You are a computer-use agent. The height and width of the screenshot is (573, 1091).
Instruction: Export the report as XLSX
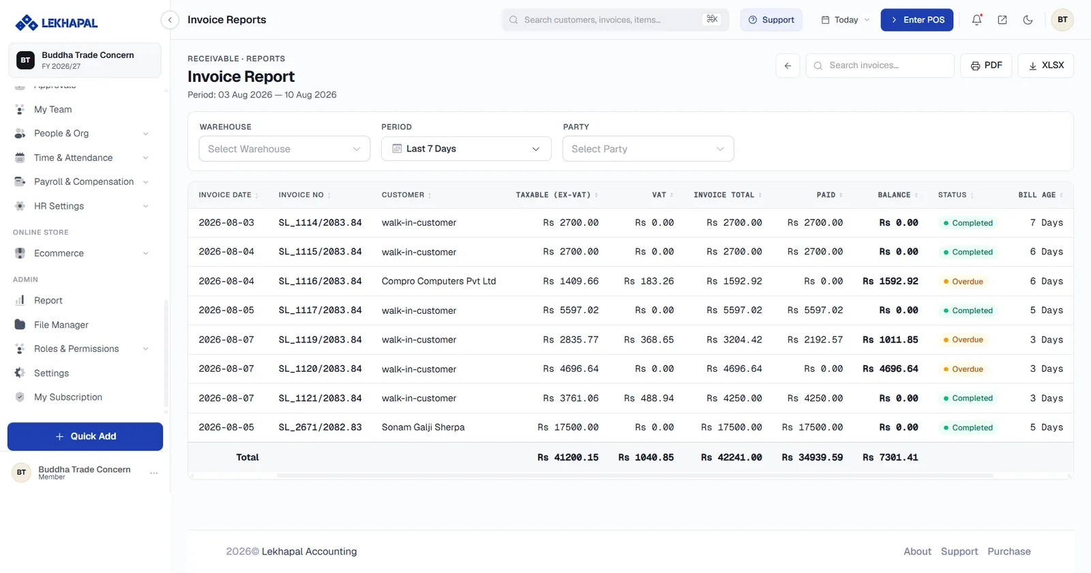click(x=1046, y=65)
